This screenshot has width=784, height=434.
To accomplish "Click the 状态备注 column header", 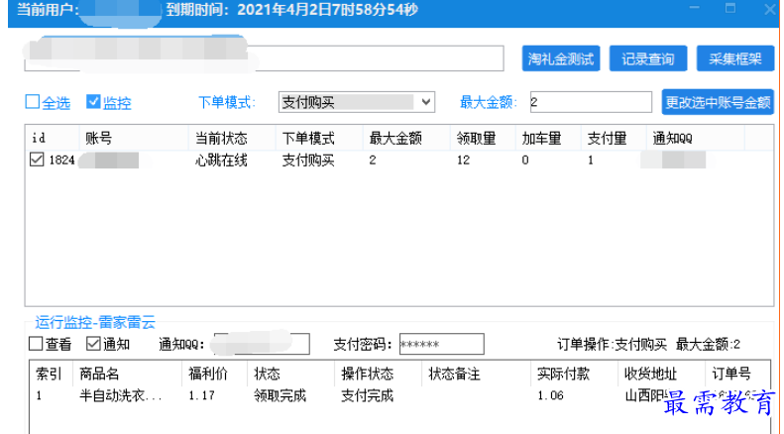I will point(476,374).
